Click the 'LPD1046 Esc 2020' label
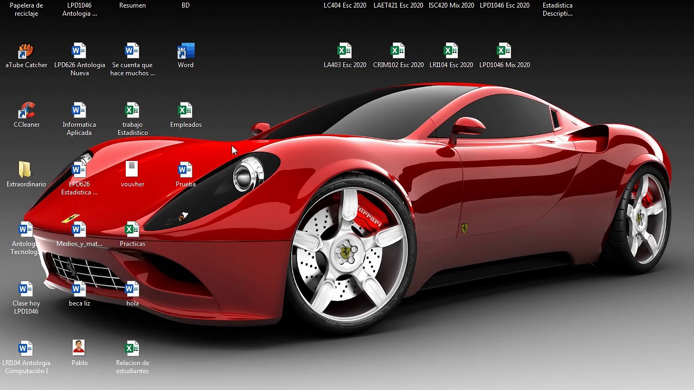Viewport: 694px width, 390px height. [x=505, y=5]
